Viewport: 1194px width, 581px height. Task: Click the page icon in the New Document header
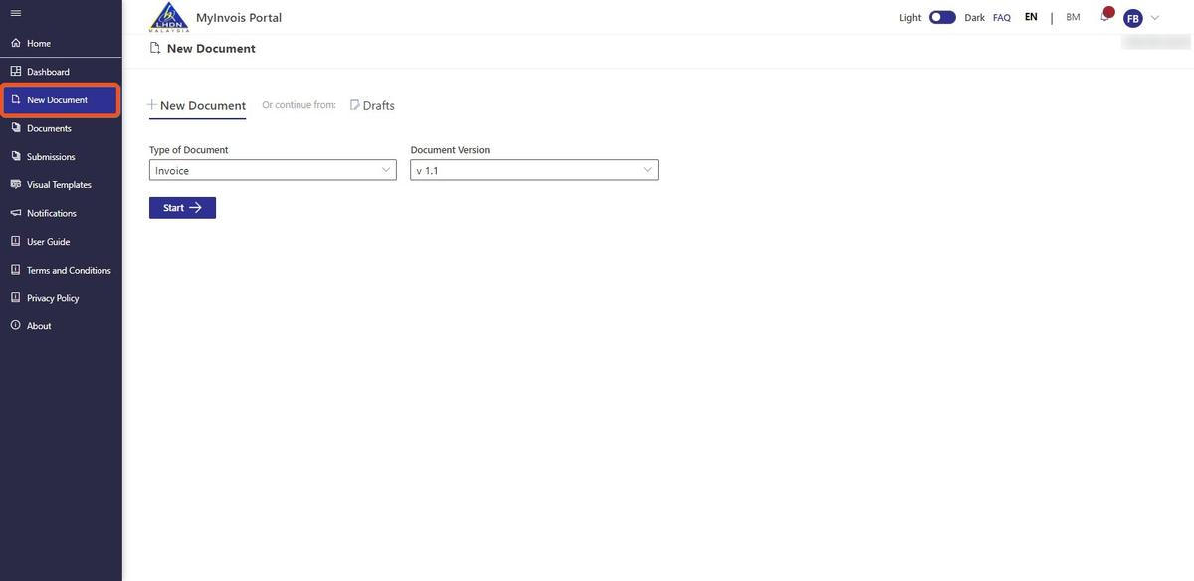[x=154, y=48]
